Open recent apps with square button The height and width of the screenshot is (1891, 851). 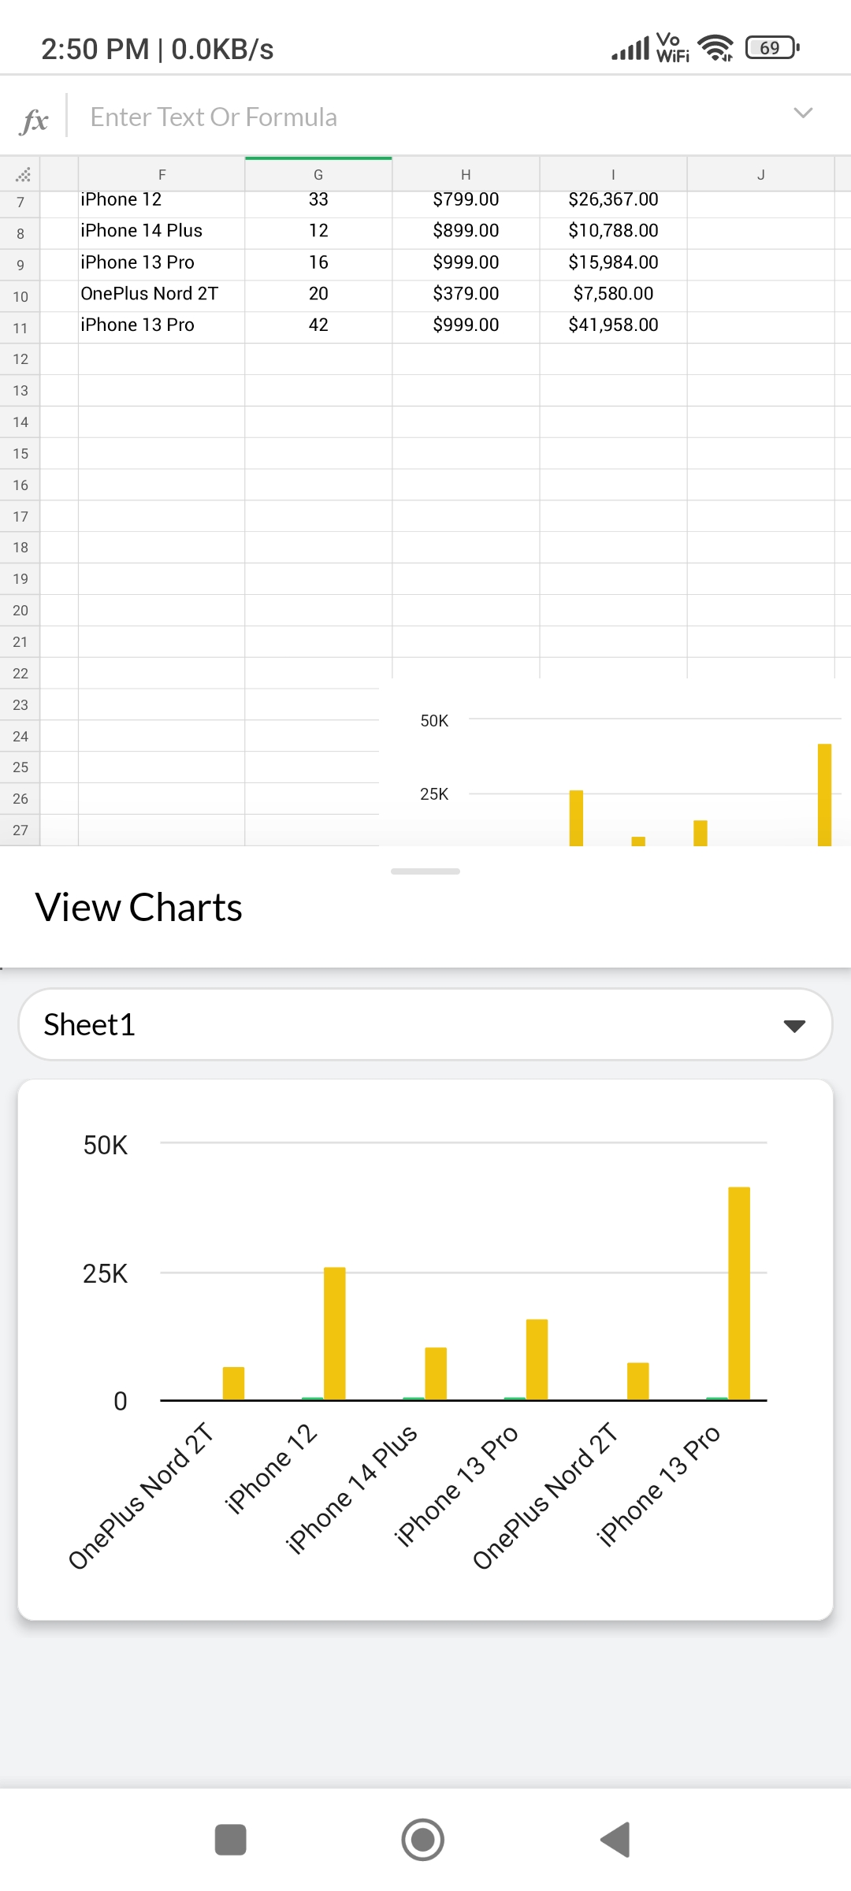coord(230,1840)
